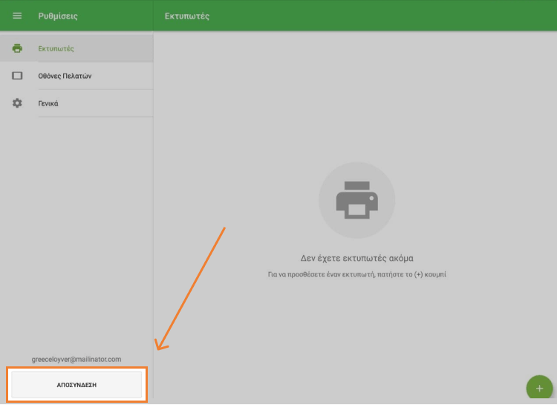Click the hint text about the (+) button
This screenshot has width=557, height=405.
pyautogui.click(x=356, y=274)
